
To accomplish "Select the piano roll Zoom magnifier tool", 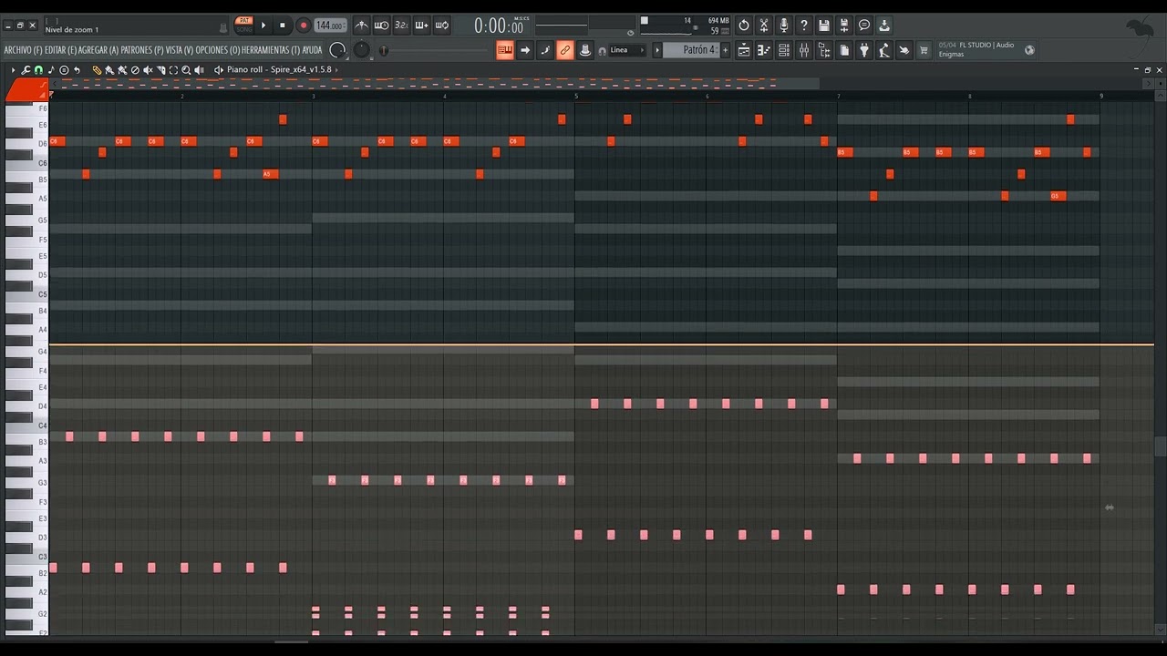I will pyautogui.click(x=186, y=70).
